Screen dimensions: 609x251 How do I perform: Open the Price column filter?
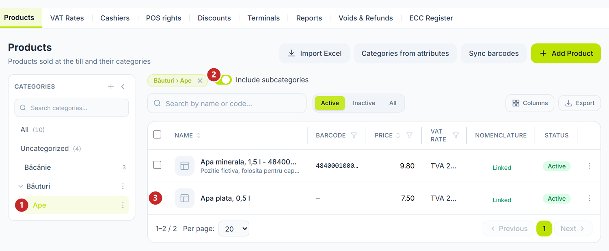[409, 135]
